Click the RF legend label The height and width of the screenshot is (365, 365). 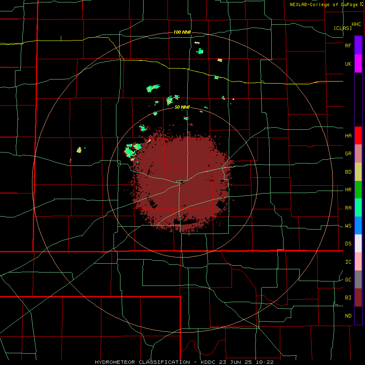pyautogui.click(x=348, y=46)
